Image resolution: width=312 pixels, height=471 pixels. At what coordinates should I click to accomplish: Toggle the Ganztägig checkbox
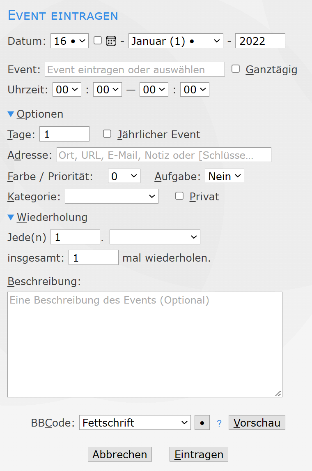(236, 69)
